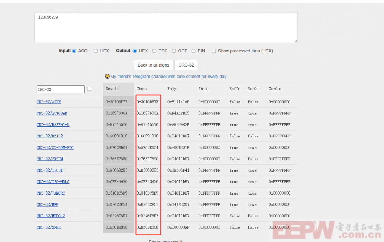Click Result value 0x340BC6D9 for JAMCRC
This screenshot has width=384, height=242.
click(117, 193)
